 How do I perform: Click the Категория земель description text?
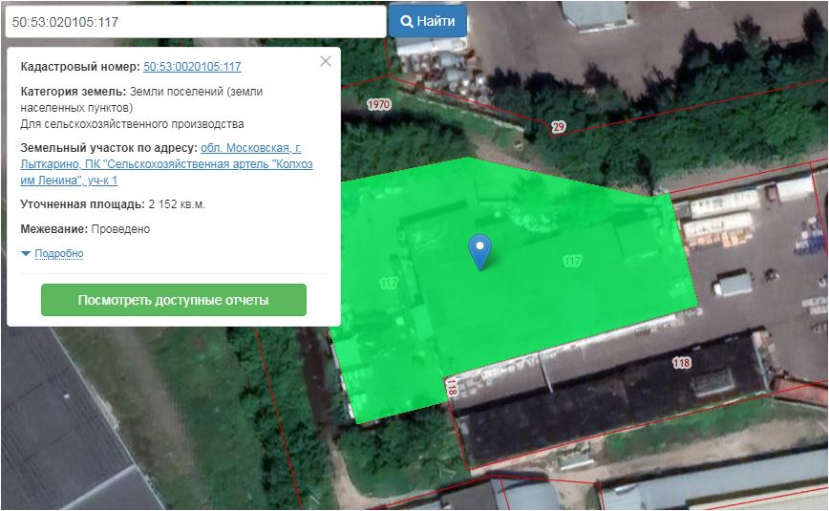pyautogui.click(x=141, y=99)
